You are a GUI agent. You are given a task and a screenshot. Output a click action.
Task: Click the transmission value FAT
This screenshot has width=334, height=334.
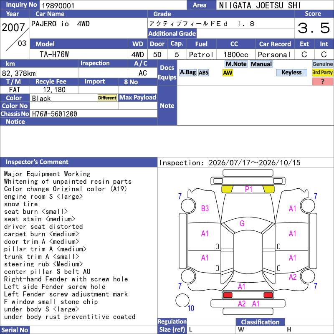point(15,90)
